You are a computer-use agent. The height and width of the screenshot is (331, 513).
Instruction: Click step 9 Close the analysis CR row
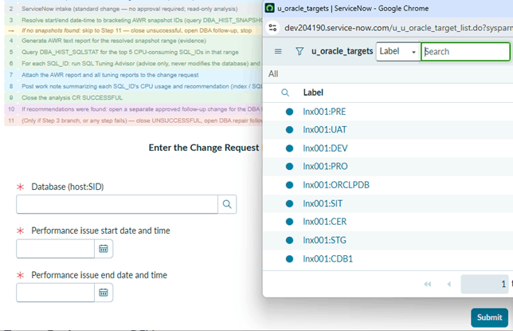click(134, 98)
